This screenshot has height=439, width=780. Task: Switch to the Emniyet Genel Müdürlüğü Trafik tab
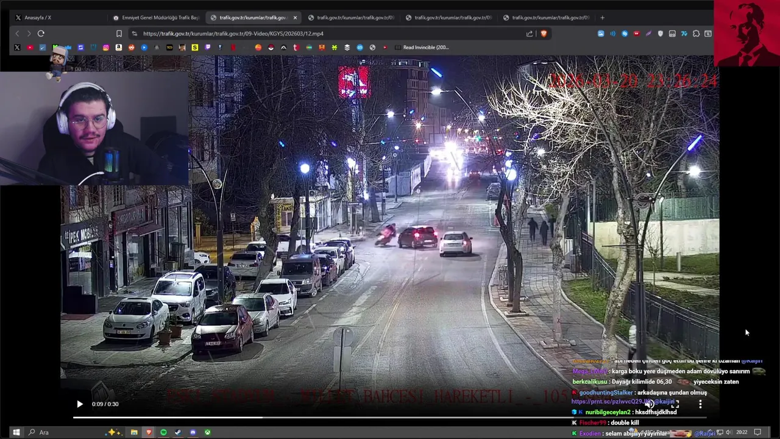[x=157, y=18]
